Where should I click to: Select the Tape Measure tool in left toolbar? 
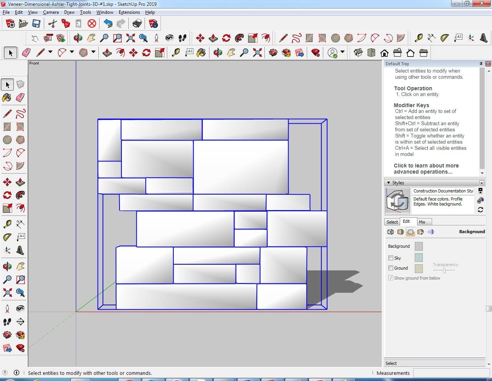tap(7, 224)
